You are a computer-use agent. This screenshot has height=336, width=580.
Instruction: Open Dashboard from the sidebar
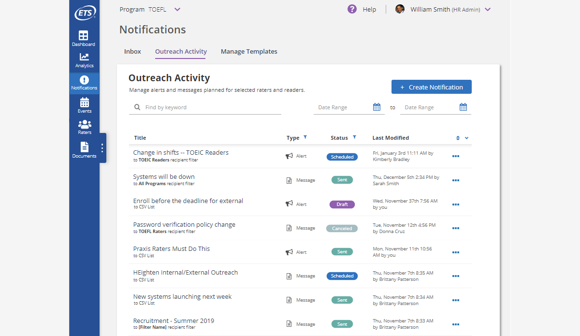[84, 38]
